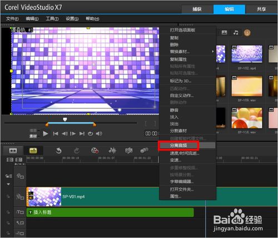The image size is (278, 238).
Task: Undo the last action
Action: pos(58,151)
